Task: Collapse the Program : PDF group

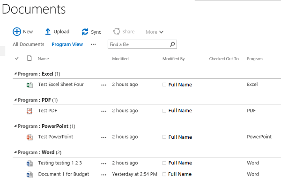Action: coord(15,100)
